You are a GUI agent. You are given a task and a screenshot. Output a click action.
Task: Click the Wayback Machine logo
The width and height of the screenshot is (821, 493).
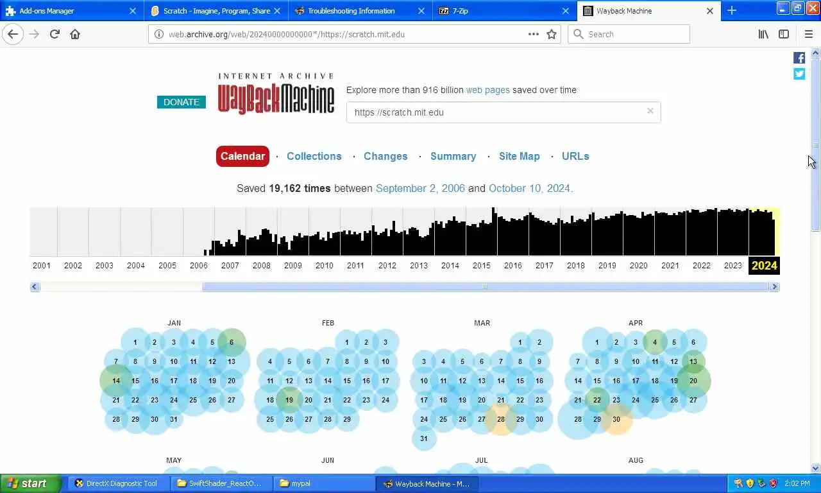(x=276, y=94)
